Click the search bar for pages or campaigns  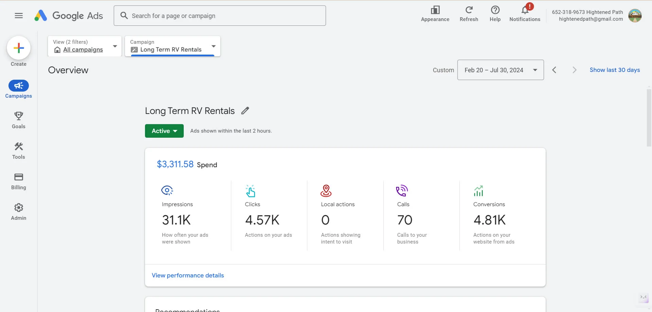[220, 16]
